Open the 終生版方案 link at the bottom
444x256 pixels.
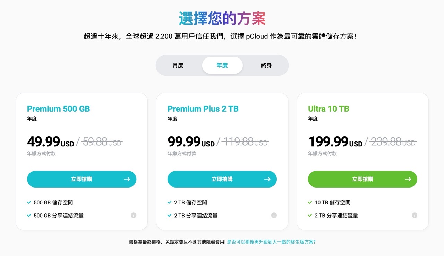coord(271,242)
